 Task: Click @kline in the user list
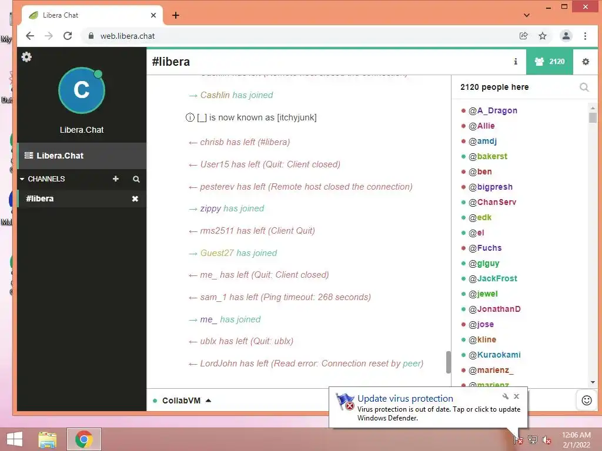point(482,340)
